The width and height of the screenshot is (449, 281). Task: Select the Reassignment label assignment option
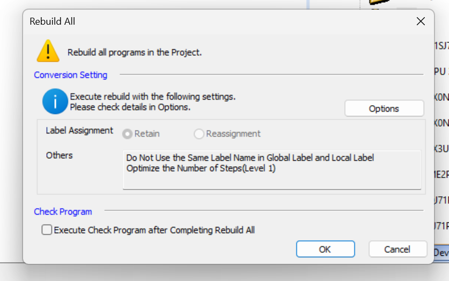click(199, 134)
